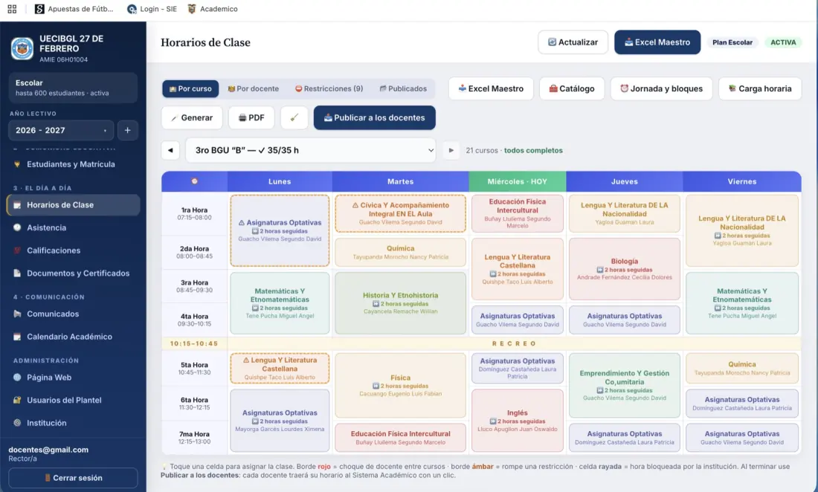818x492 pixels.
Task: Click the Escolar plan card in sidebar
Action: click(x=73, y=88)
